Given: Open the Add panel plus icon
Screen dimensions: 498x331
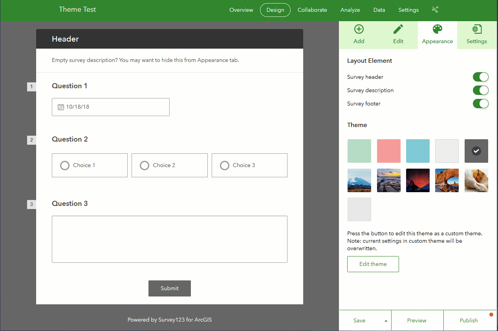Looking at the screenshot, I should click(x=359, y=29).
